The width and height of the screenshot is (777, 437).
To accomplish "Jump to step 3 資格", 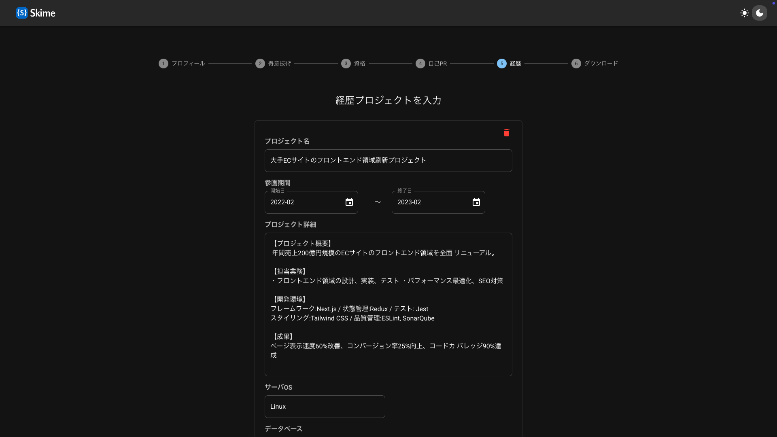I will tap(359, 64).
